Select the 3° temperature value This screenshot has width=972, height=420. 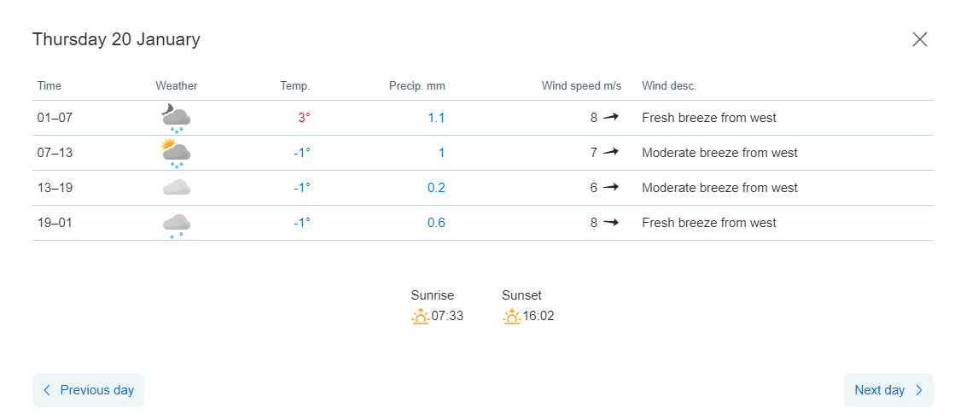tap(304, 118)
